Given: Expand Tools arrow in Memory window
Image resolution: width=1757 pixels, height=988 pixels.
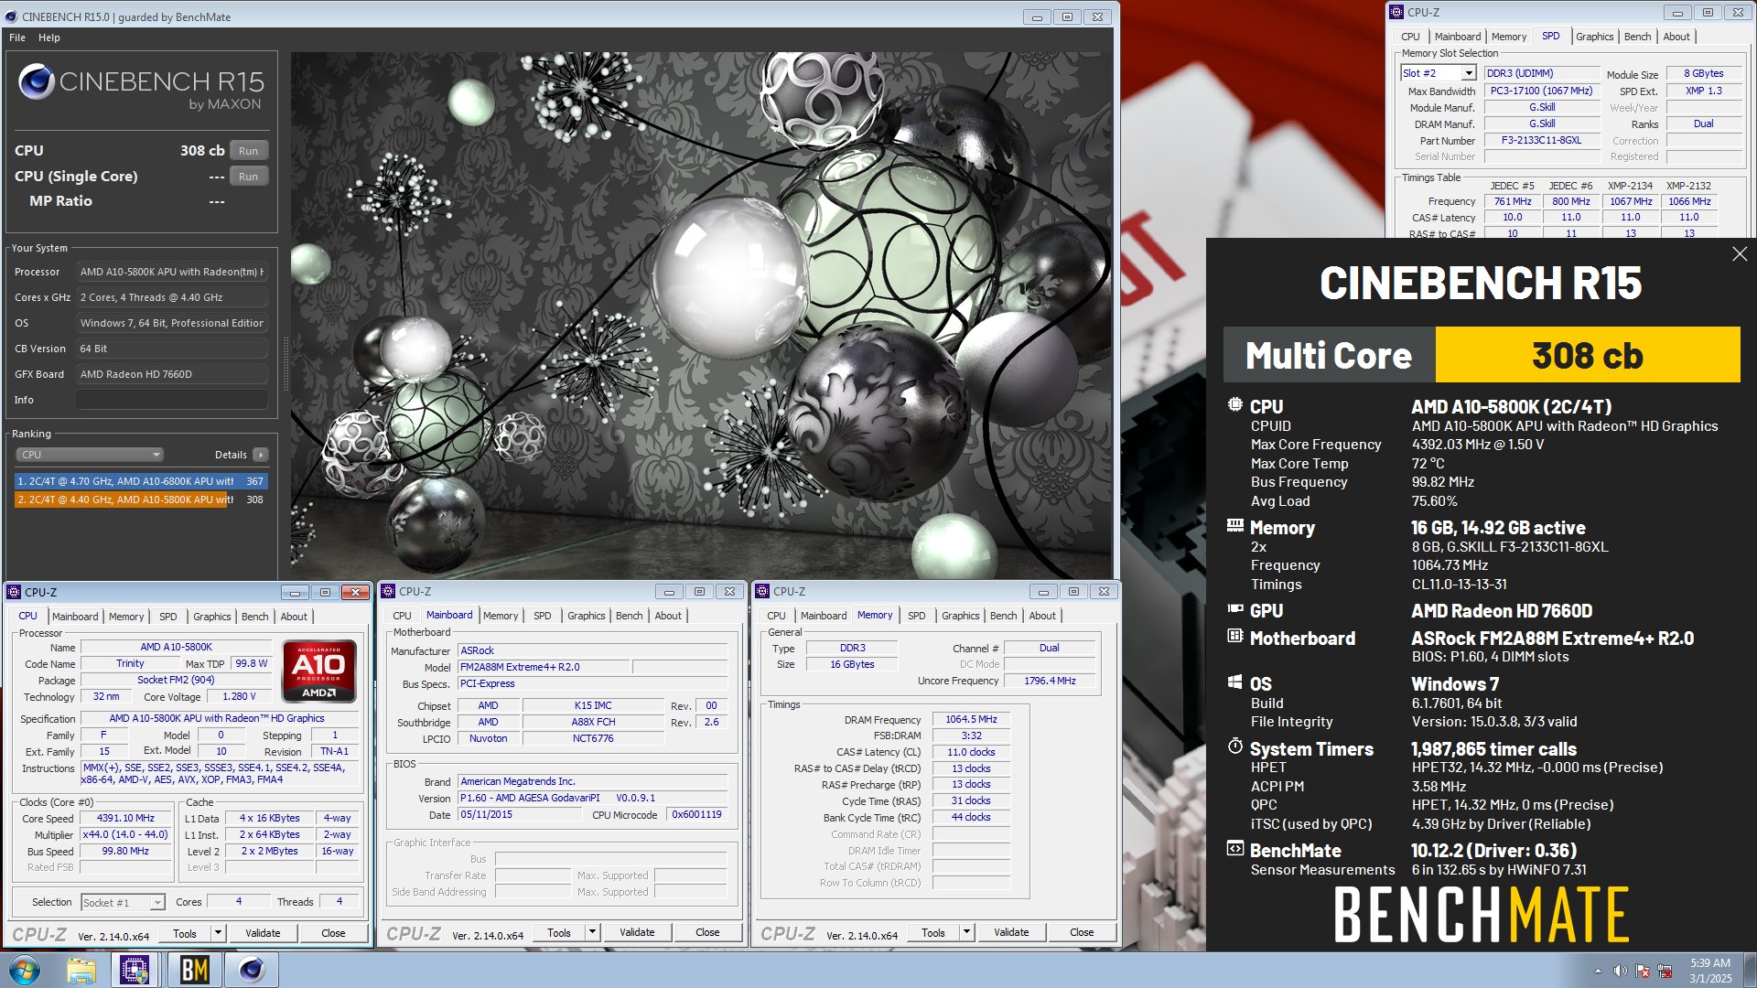Looking at the screenshot, I should [966, 932].
